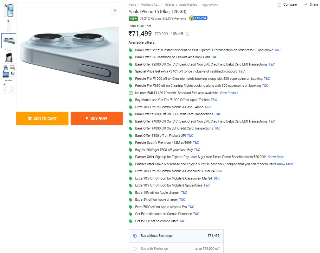The height and width of the screenshot is (253, 320).
Task: Click the heart wishlist icon
Action: [115, 11]
